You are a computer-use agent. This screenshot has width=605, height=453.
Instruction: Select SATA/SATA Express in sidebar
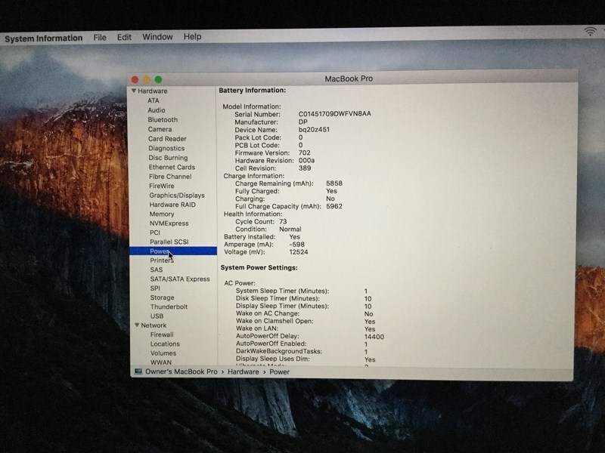click(179, 279)
